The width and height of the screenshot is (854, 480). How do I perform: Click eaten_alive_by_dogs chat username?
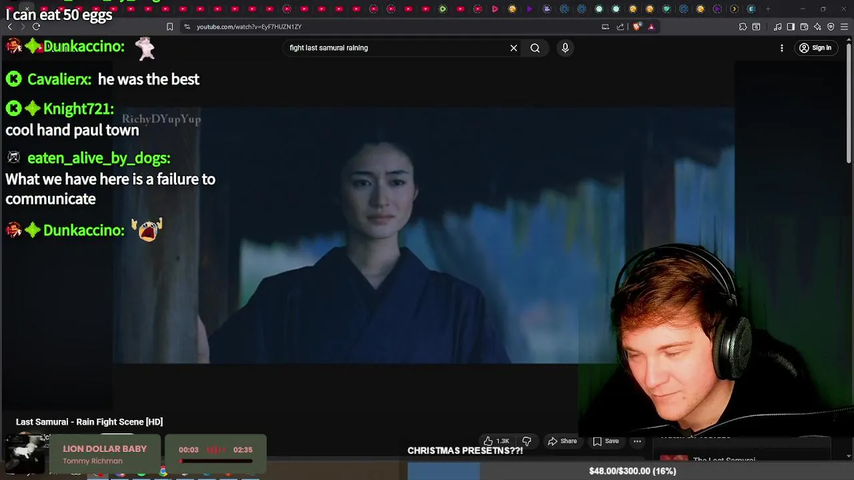click(99, 158)
